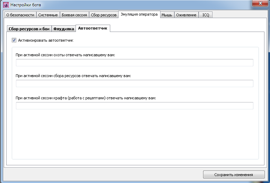The width and height of the screenshot is (270, 183).
Task: Switch to the Системные tab
Action: pyautogui.click(x=48, y=15)
